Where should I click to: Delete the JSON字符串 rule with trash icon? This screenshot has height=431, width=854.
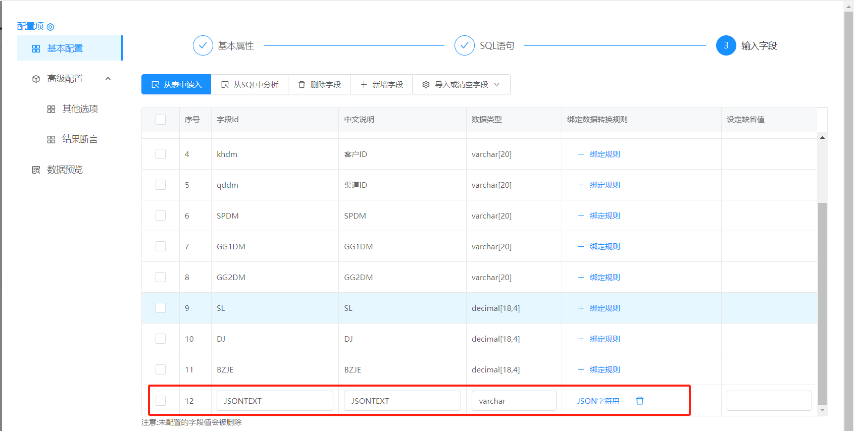coord(640,401)
